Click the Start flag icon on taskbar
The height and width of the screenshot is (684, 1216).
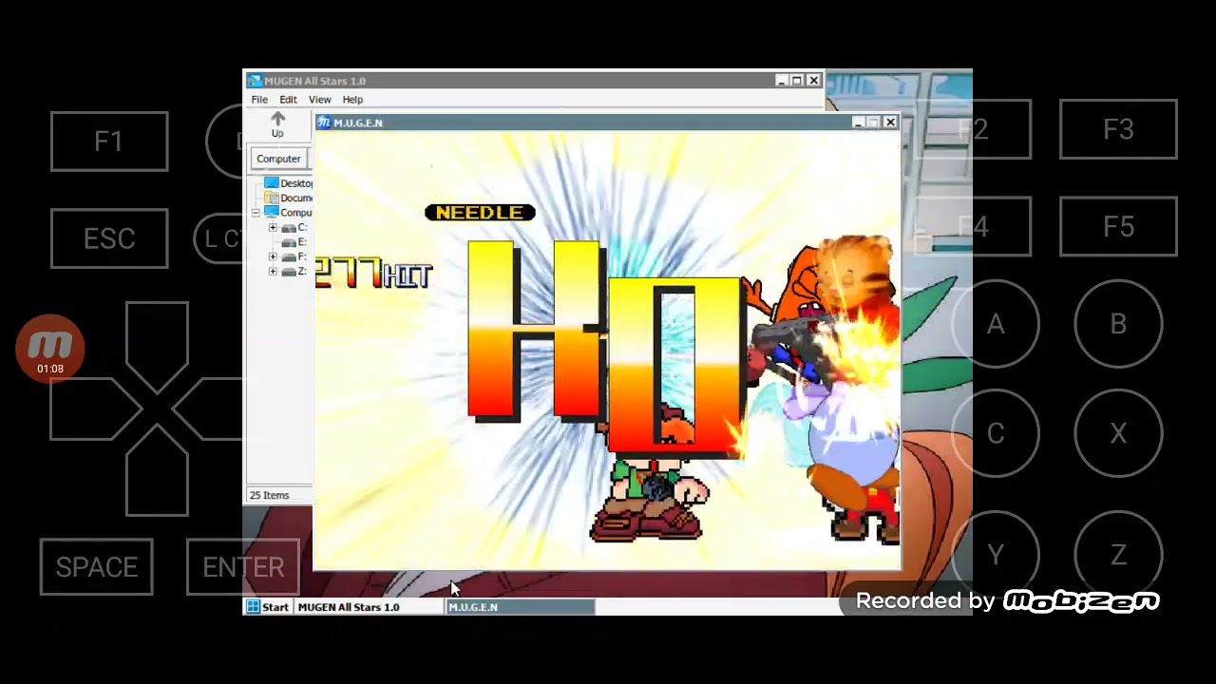(x=254, y=607)
